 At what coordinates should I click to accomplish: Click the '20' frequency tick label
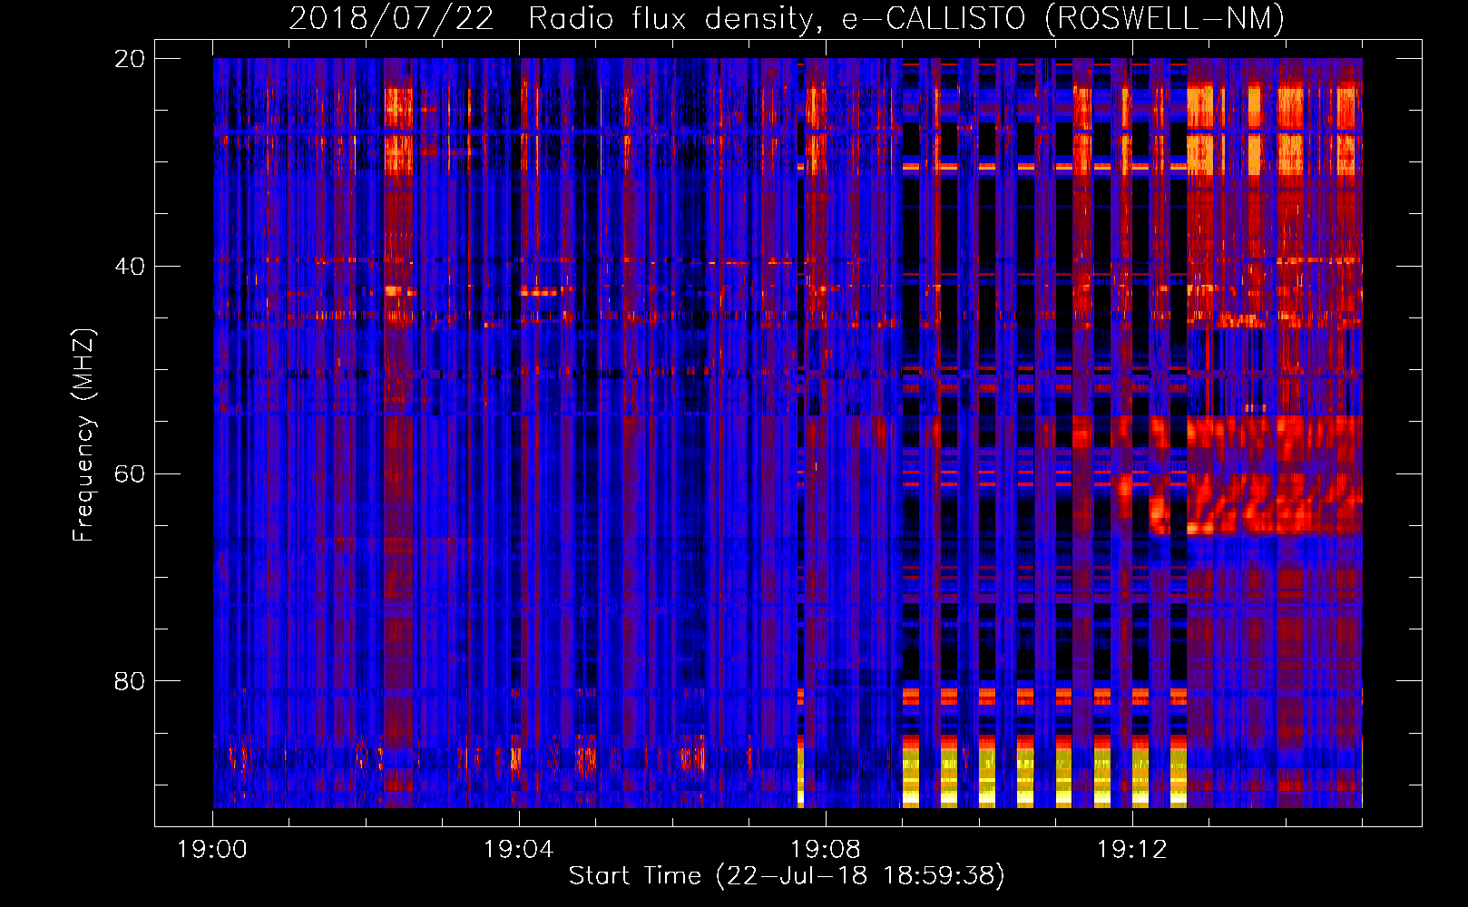[130, 59]
